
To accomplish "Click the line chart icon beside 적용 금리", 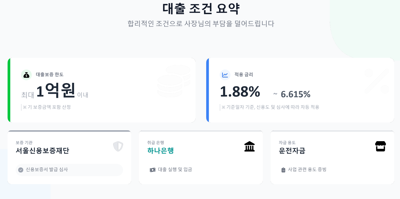I will [225, 75].
